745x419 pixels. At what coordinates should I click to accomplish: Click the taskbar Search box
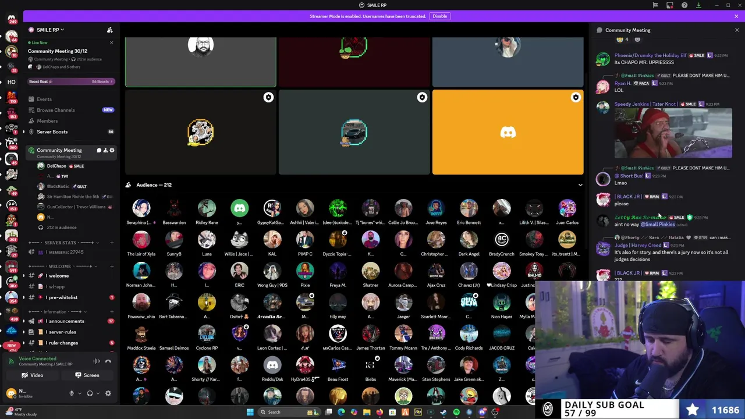click(x=290, y=412)
